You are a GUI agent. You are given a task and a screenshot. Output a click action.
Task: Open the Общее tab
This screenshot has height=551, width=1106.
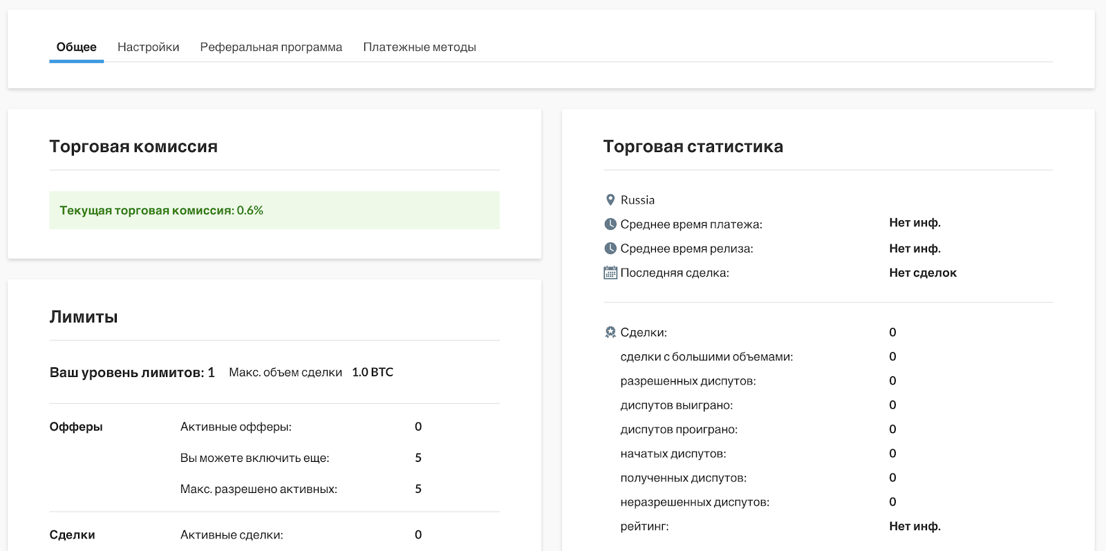click(x=76, y=47)
